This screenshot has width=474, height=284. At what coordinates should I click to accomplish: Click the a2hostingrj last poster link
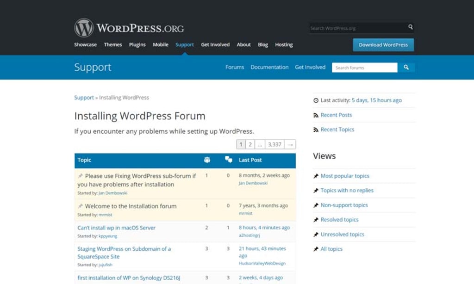249,235
